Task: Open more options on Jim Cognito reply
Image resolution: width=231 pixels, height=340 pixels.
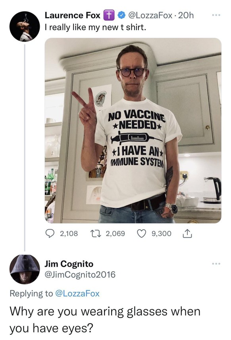Action: (x=216, y=264)
